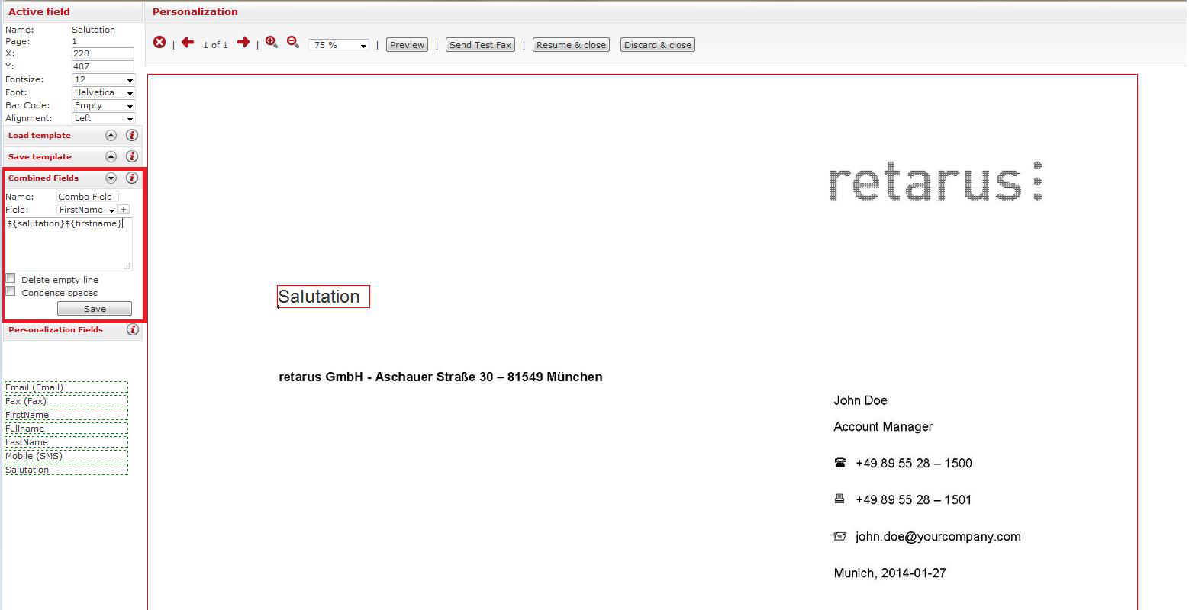This screenshot has height=610, width=1189.
Task: Click the Send Test Fax button
Action: pos(480,45)
